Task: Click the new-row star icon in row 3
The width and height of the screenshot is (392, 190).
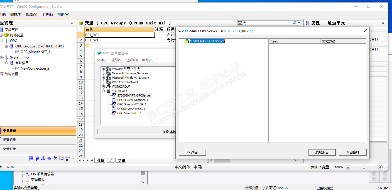Action: [x=87, y=45]
